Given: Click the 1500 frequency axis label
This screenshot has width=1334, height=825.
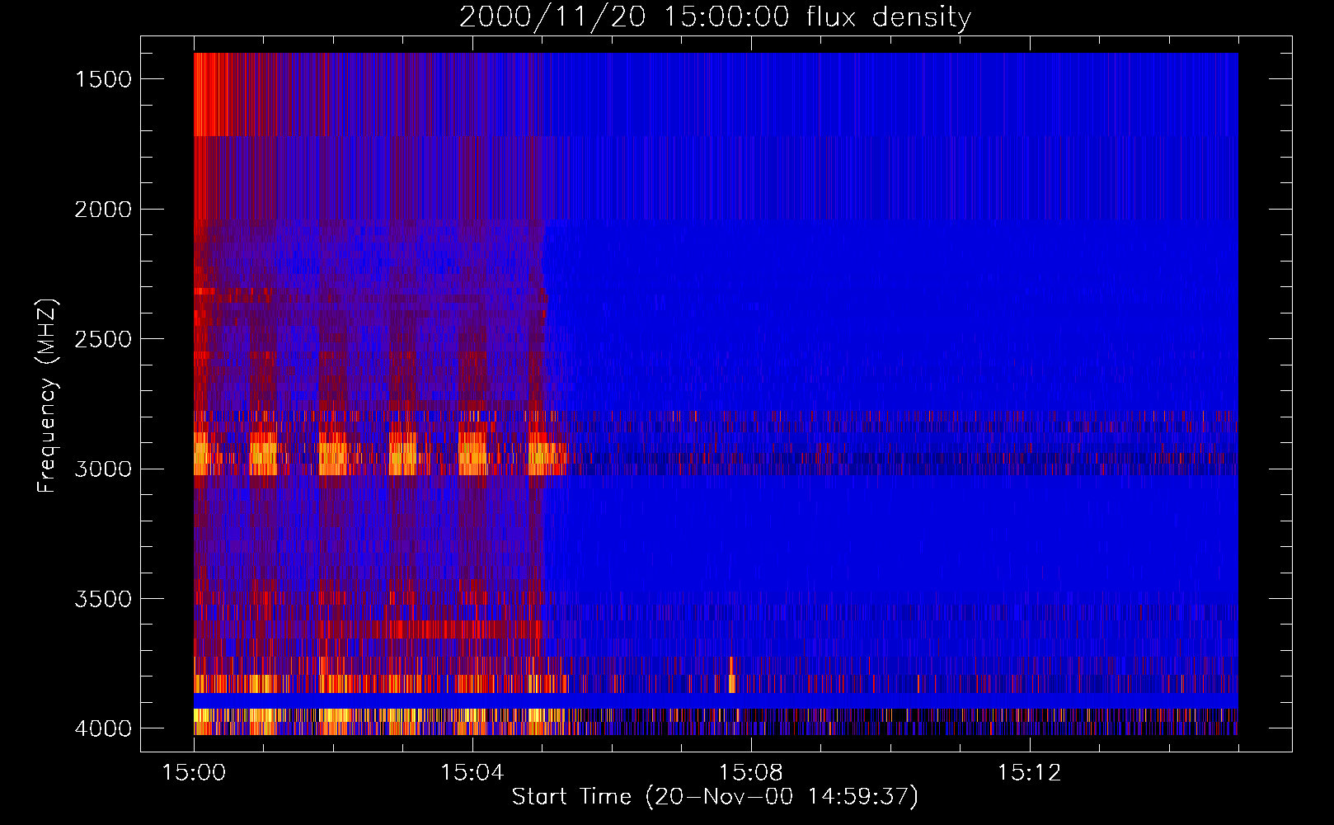Looking at the screenshot, I should [103, 79].
